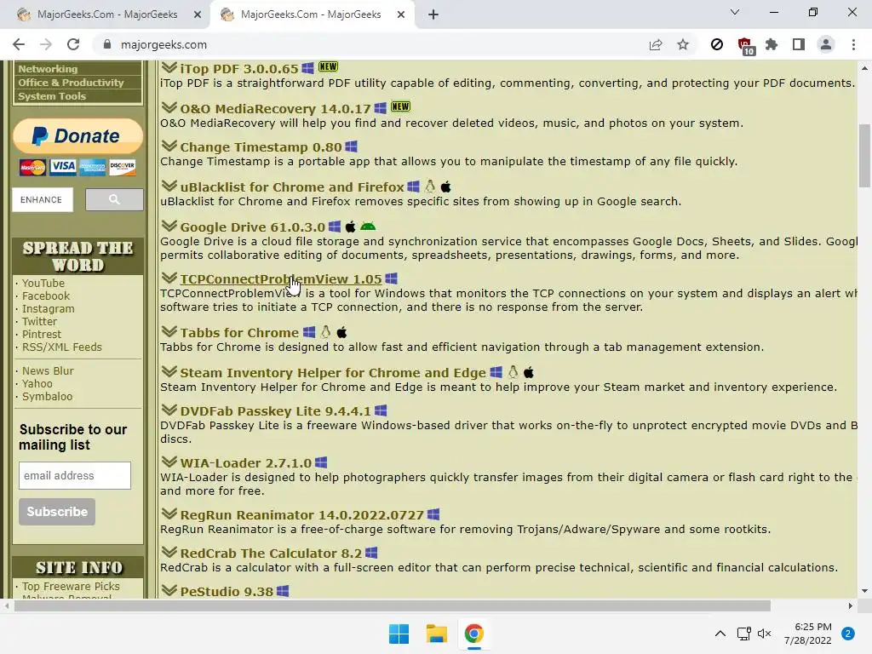Viewport: 872px width, 654px height.
Task: Click the Windows icon next to iTop PDF
Action: tap(307, 68)
